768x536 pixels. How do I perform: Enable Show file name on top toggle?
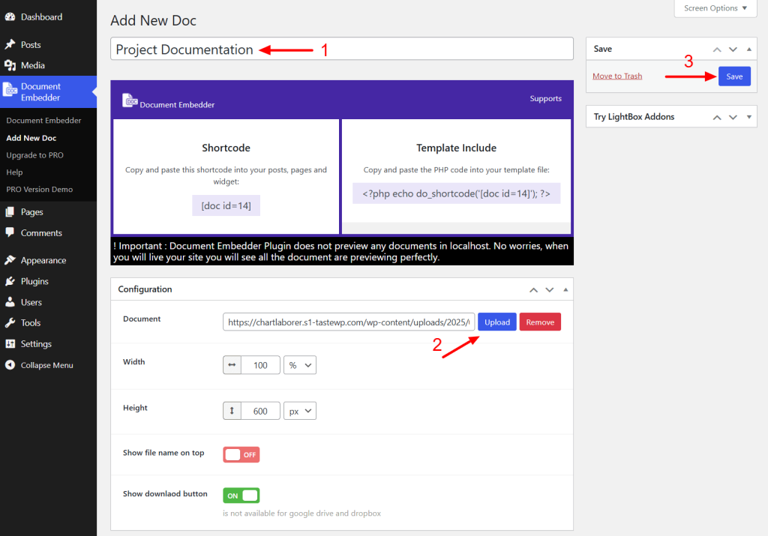point(241,455)
